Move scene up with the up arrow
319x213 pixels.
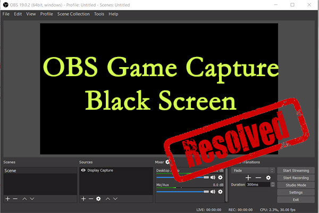(x=24, y=199)
